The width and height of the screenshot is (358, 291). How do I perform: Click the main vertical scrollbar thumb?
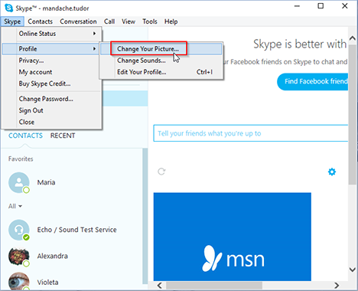point(353,114)
